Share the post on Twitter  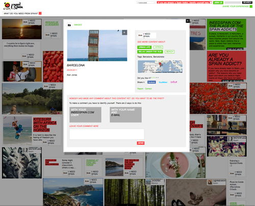point(163,82)
